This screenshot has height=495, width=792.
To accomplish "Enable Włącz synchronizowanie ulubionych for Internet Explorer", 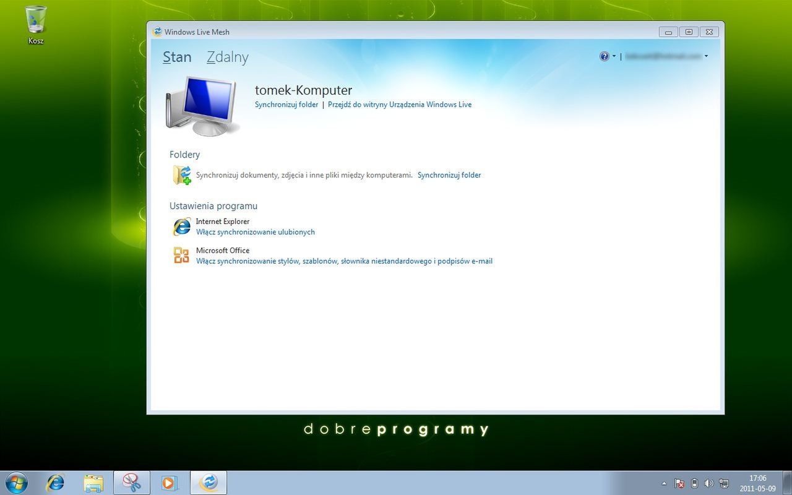I will point(255,231).
